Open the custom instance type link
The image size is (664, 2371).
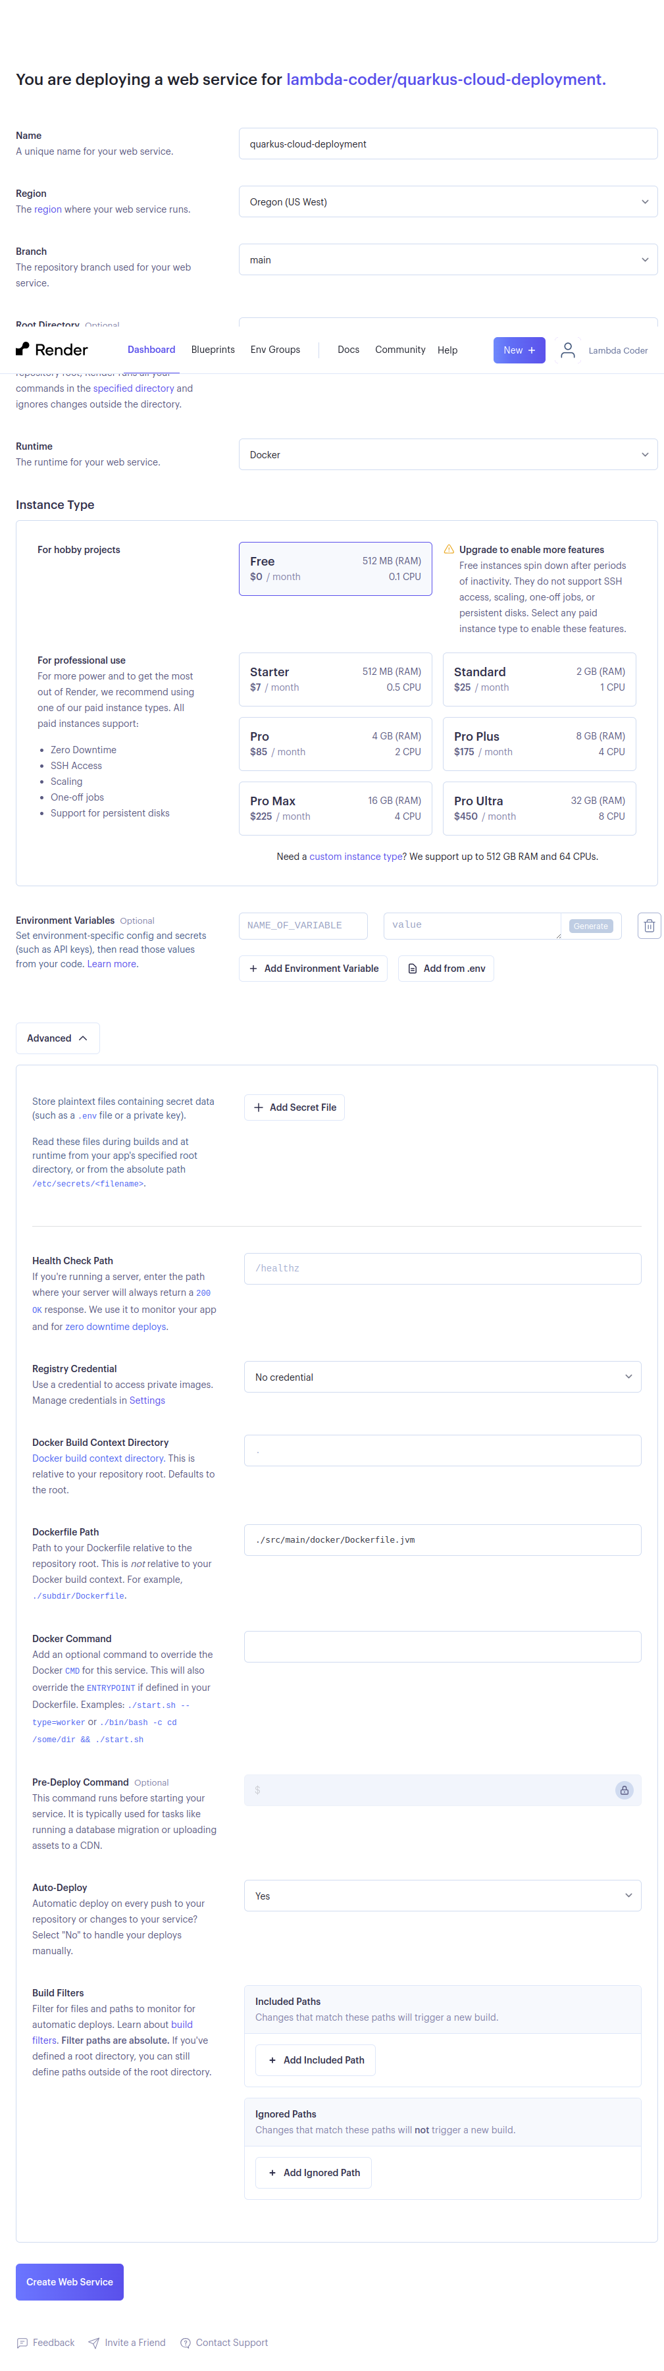tap(355, 856)
